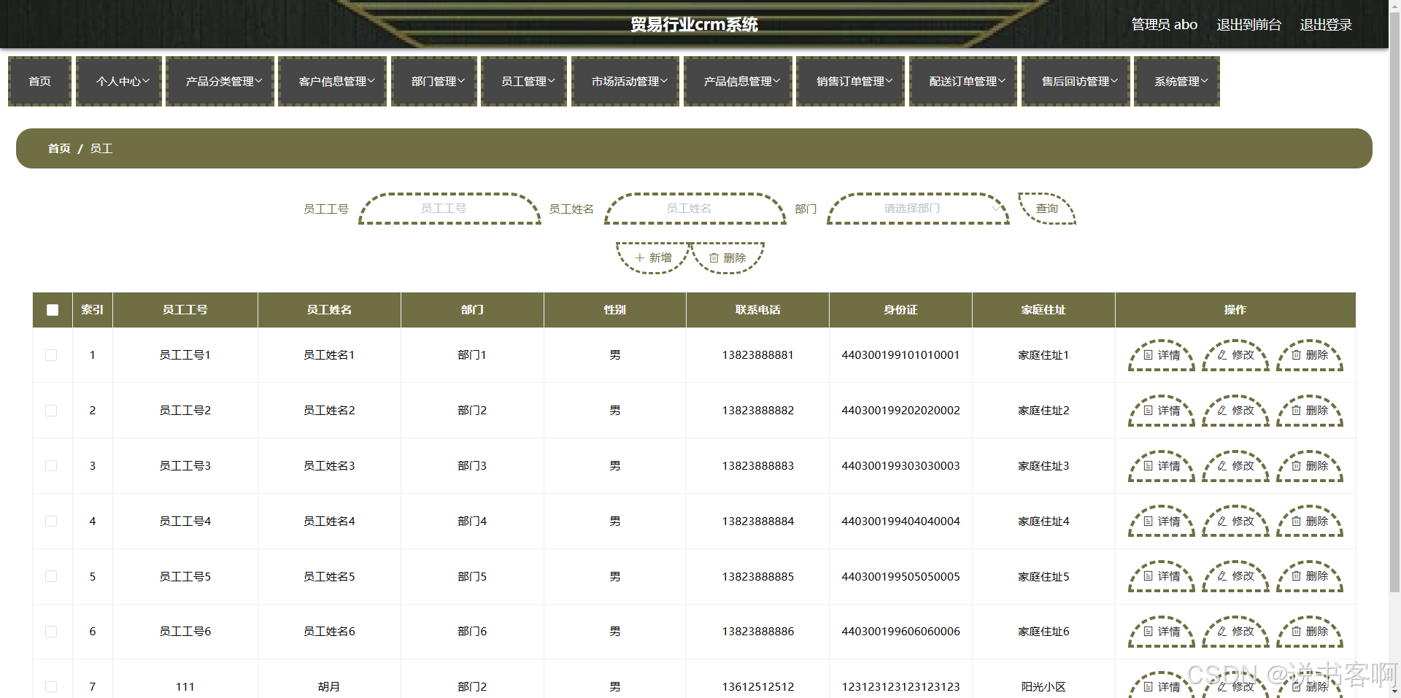Click the 联系电话 column header
The image size is (1401, 698).
pyautogui.click(x=757, y=310)
